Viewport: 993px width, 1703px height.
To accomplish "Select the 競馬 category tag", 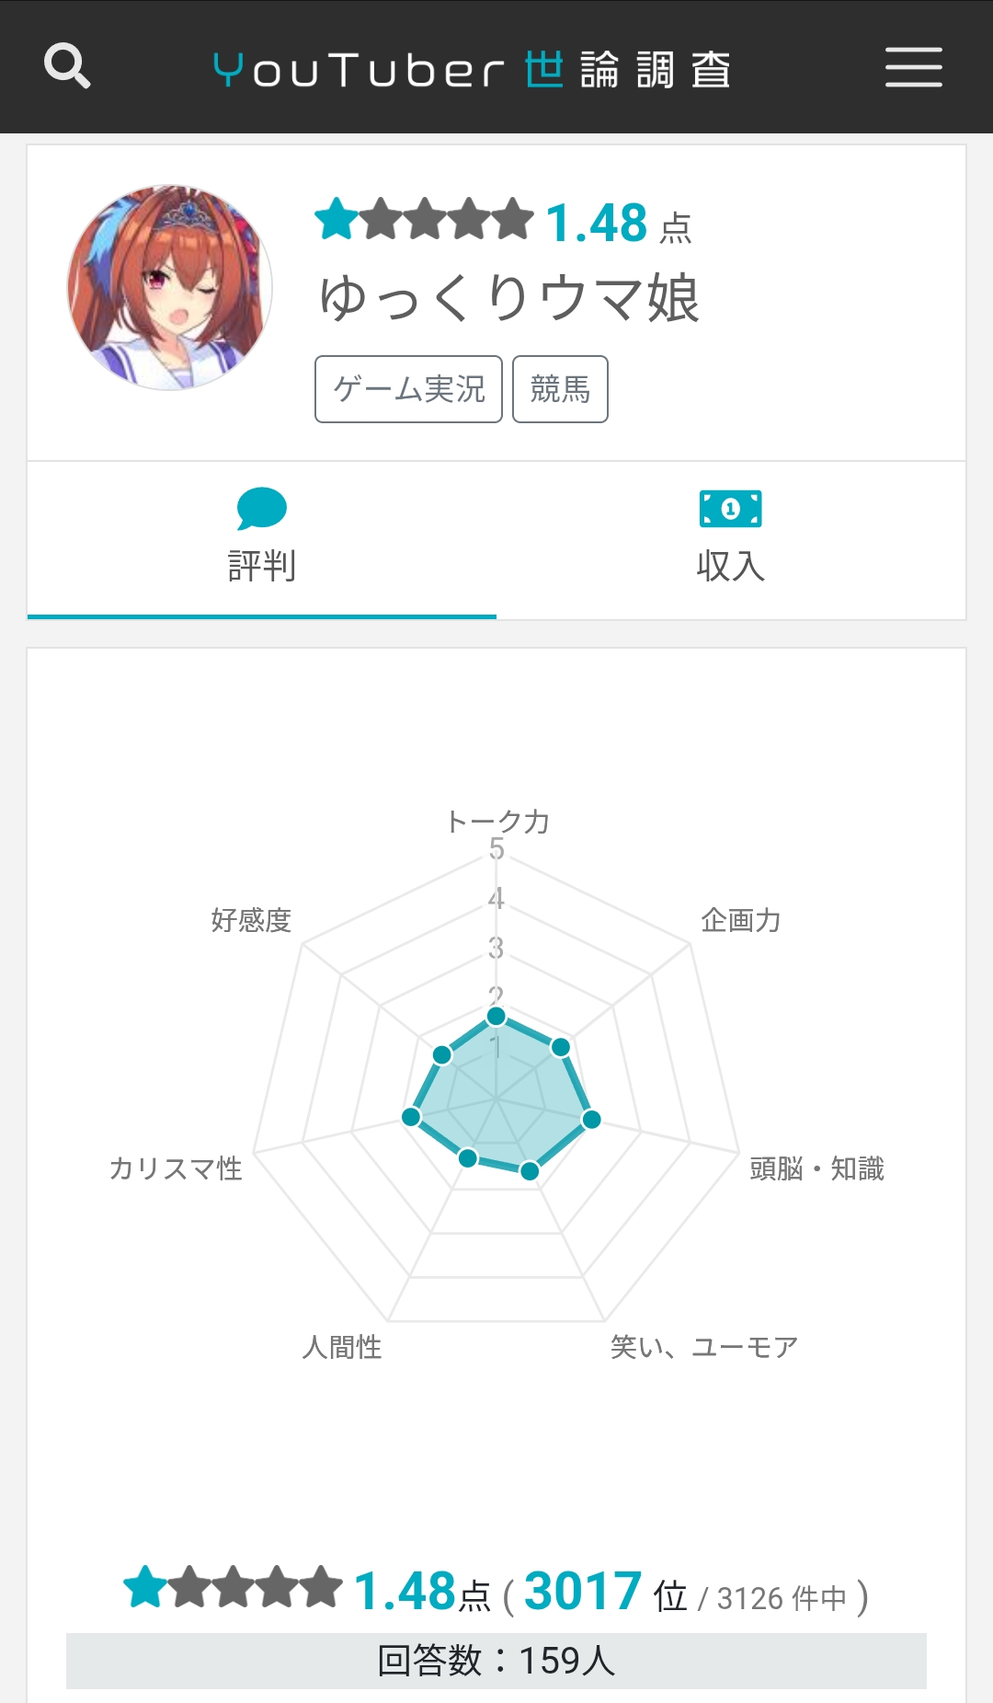I will pos(560,389).
